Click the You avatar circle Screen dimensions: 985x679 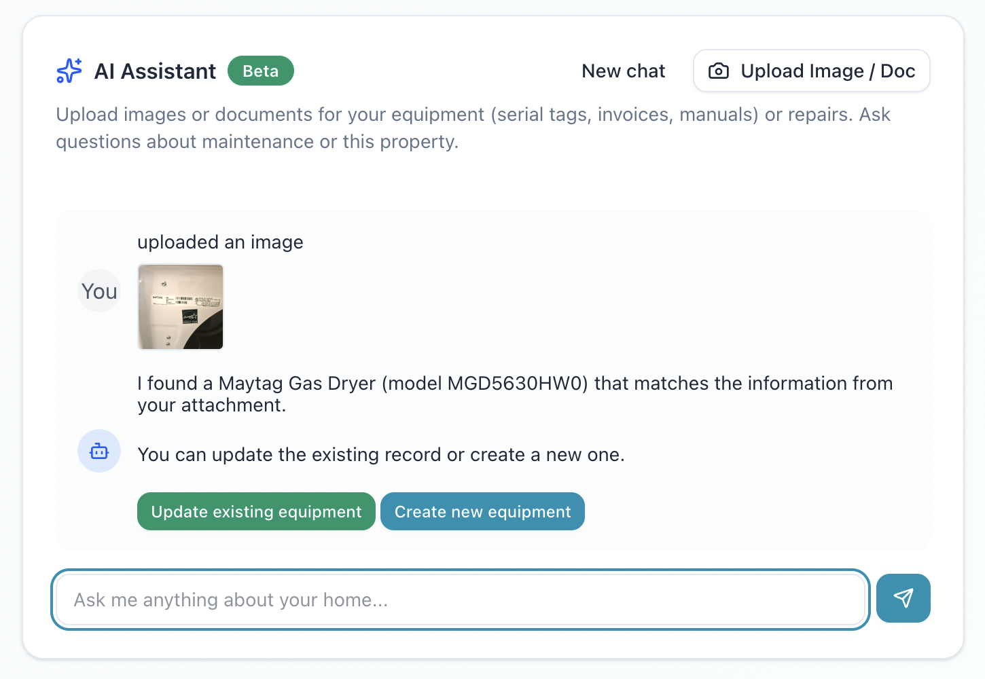[99, 291]
